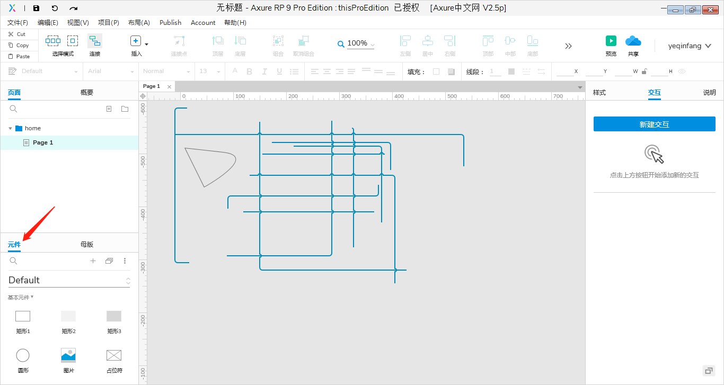Click the add folder icon in pages panel

coord(125,109)
